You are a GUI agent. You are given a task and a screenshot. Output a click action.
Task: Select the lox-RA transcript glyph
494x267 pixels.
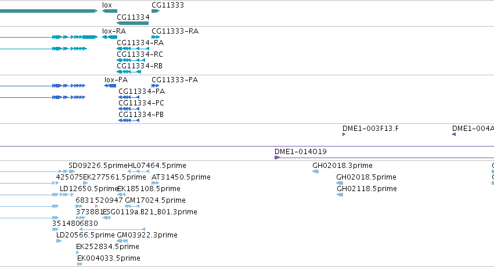tap(110, 37)
